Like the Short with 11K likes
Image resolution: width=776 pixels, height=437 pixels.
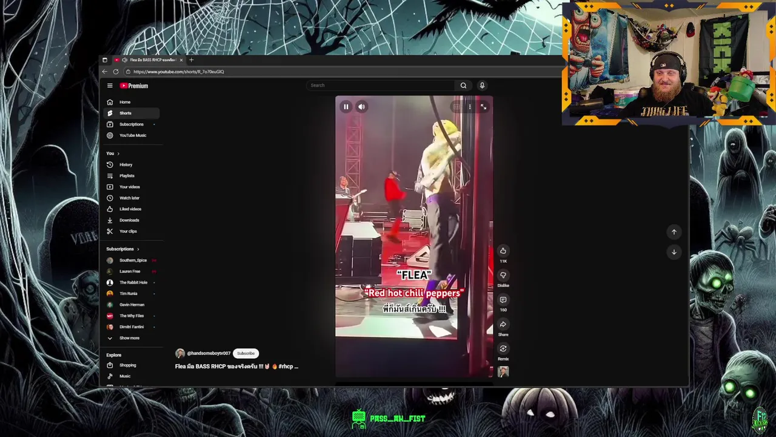(x=503, y=251)
